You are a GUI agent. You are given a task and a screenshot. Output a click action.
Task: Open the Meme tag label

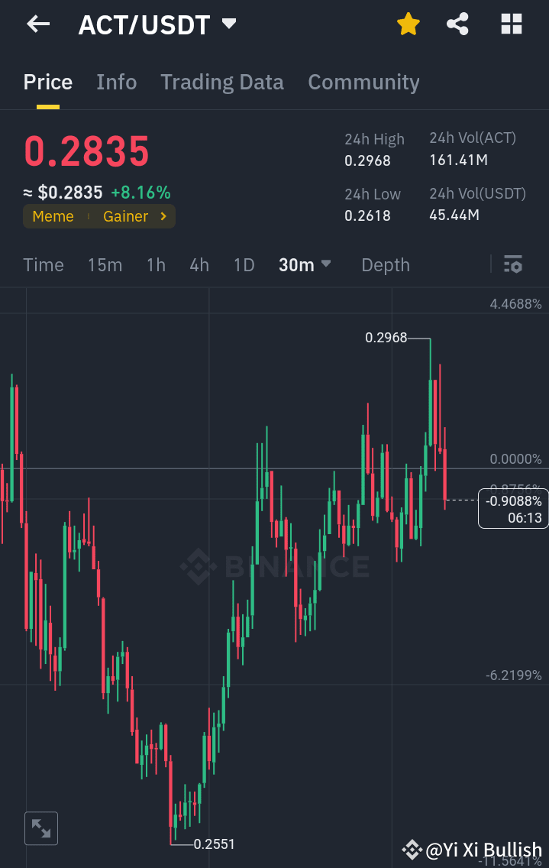[53, 216]
